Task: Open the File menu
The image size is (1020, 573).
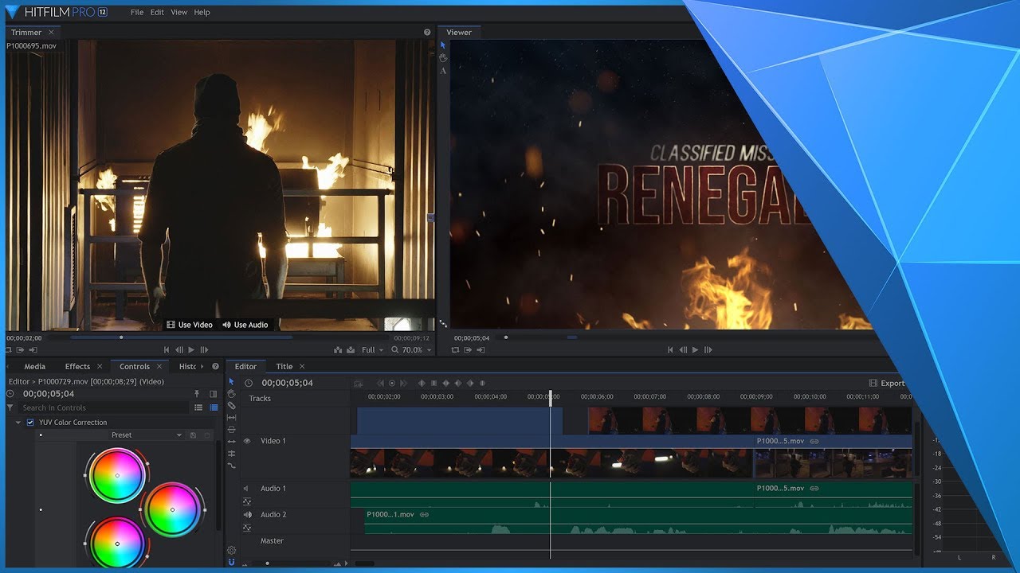Action: (137, 13)
